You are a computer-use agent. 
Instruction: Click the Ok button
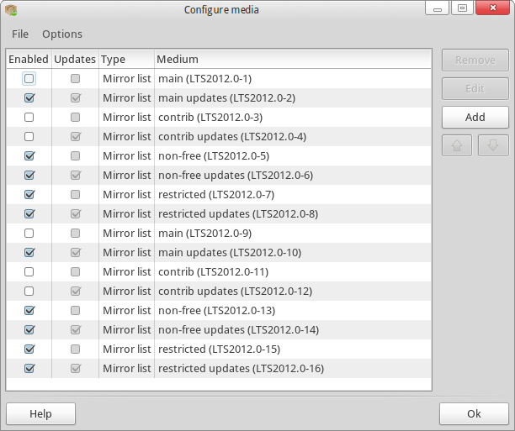pos(474,414)
